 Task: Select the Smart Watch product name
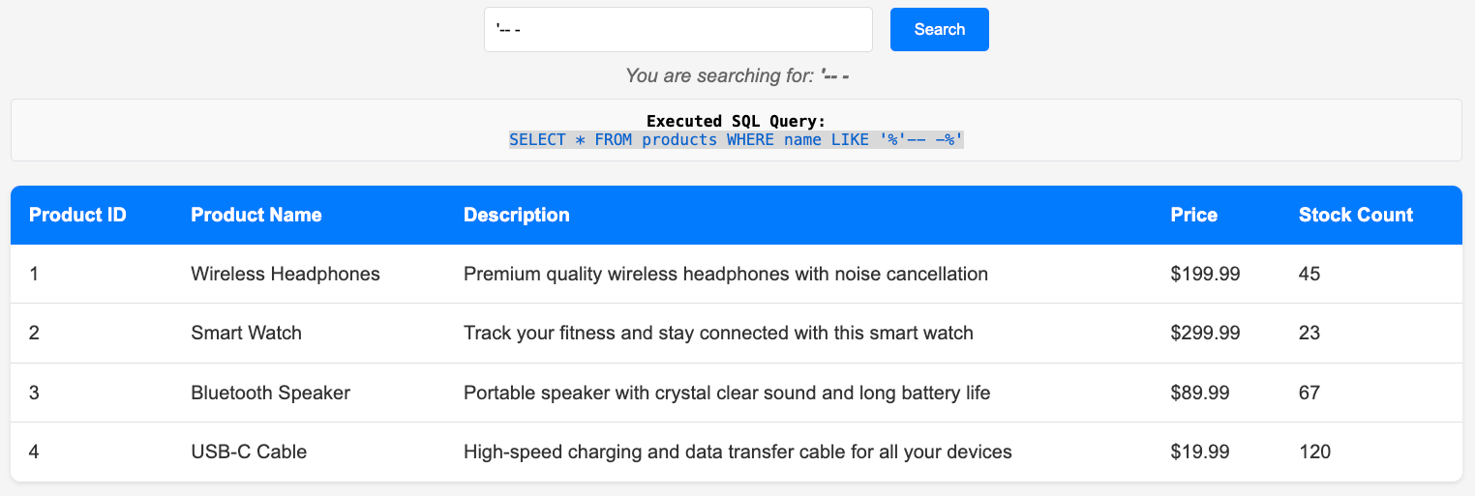coord(246,333)
